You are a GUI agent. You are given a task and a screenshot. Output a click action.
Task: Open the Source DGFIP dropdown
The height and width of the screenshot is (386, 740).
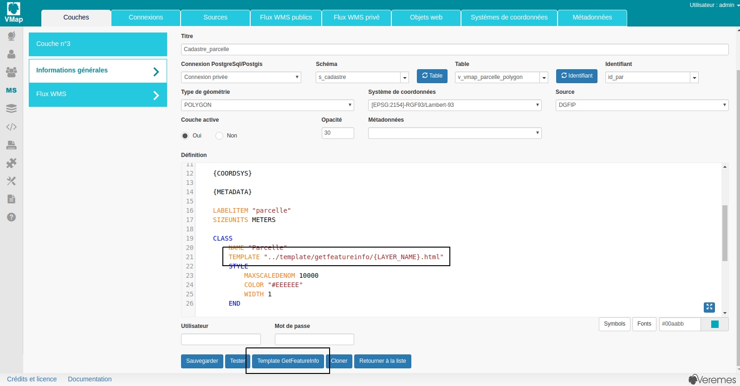(642, 105)
